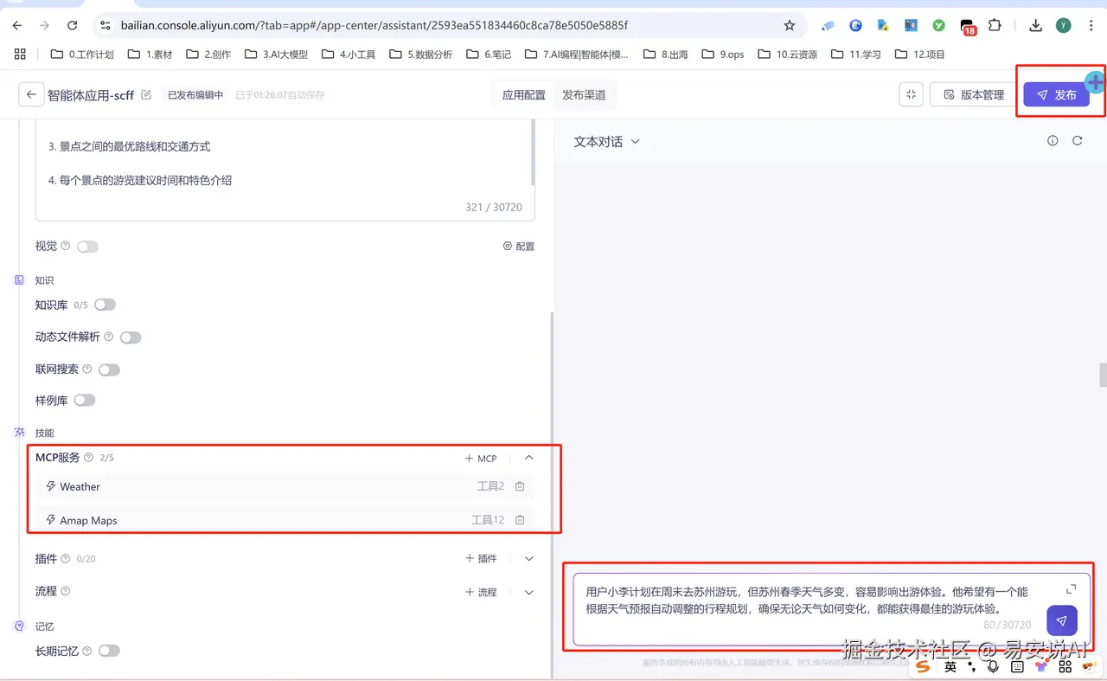Open 版本管理 version management
The image size is (1107, 681).
[x=974, y=95]
